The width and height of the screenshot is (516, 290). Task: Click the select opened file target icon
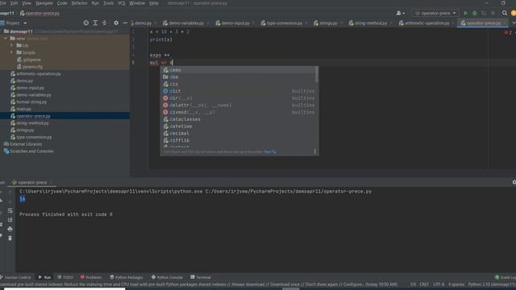tap(86, 23)
